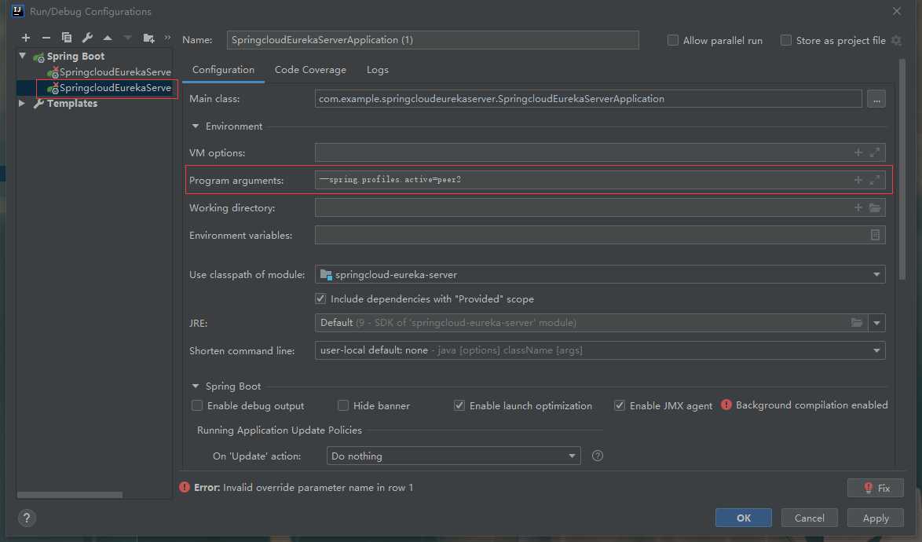The image size is (922, 542).
Task: Browse main class with ellipsis button
Action: (876, 99)
